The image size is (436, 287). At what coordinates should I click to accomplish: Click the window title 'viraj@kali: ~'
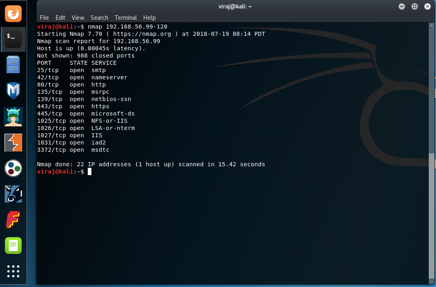tap(235, 6)
